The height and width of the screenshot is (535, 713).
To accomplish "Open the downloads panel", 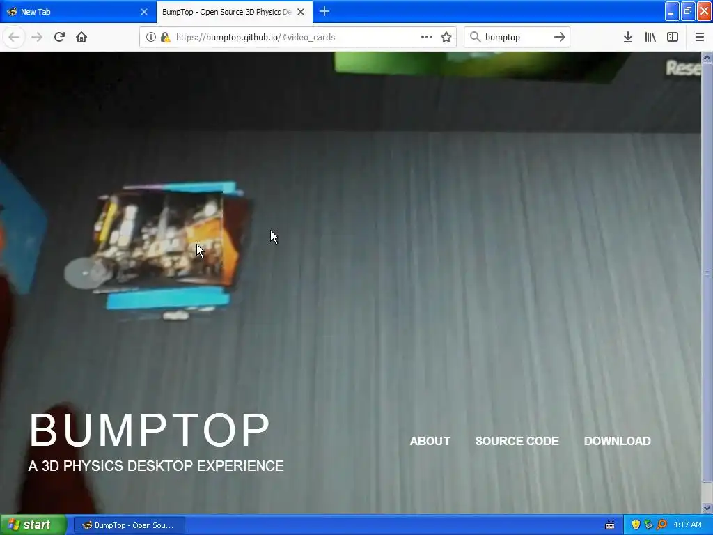I will (628, 37).
